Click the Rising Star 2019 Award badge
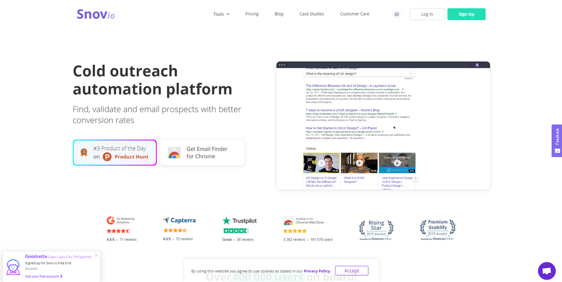562x282 pixels. tap(376, 230)
